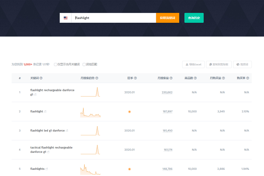
Task: Click 复制到剪贴板 copy button
Action: click(219, 64)
